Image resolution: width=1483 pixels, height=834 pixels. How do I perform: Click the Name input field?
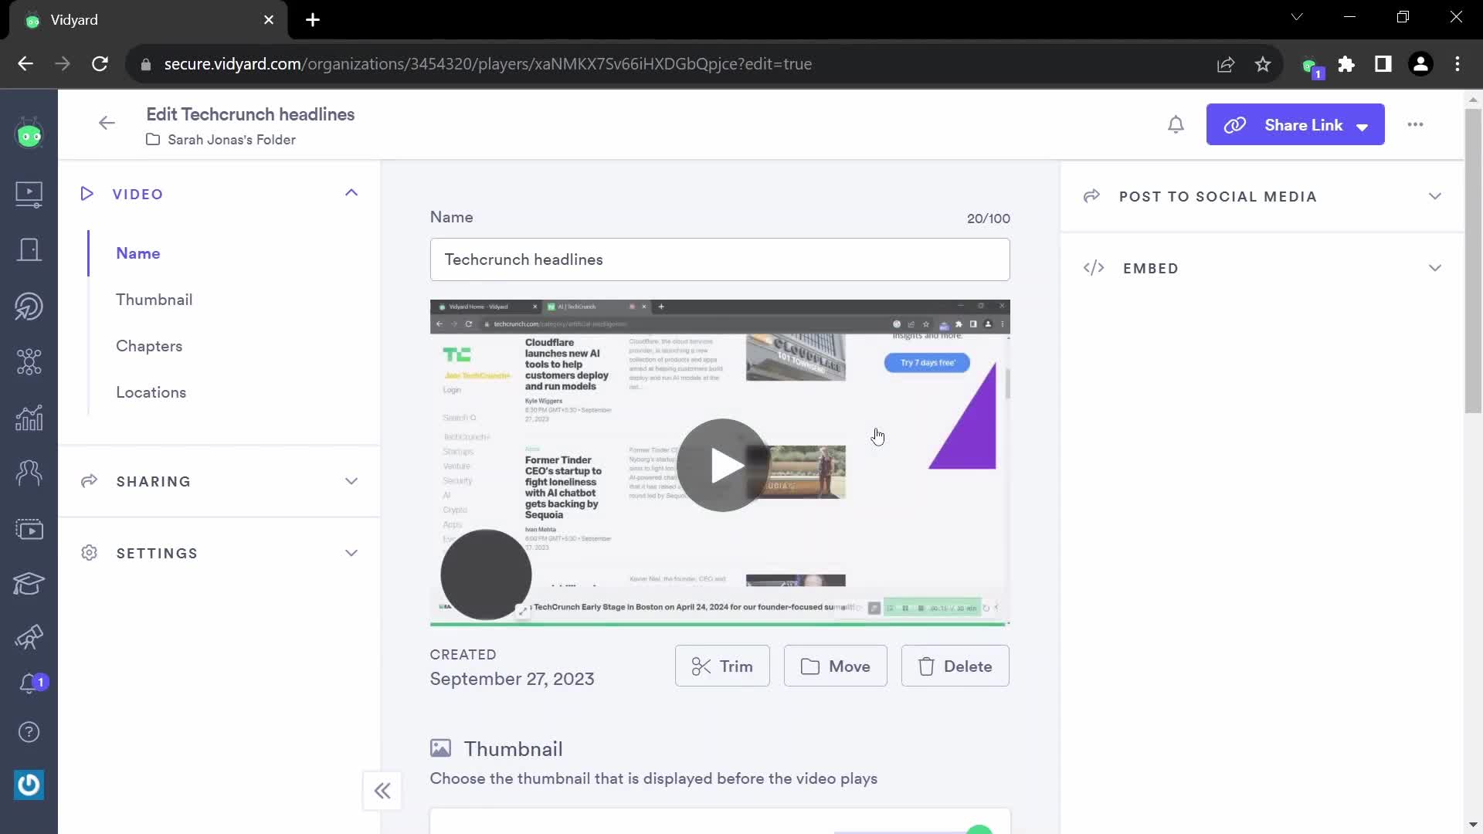[721, 259]
